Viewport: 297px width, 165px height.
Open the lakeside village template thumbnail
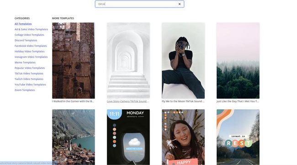pyautogui.click(x=74, y=137)
